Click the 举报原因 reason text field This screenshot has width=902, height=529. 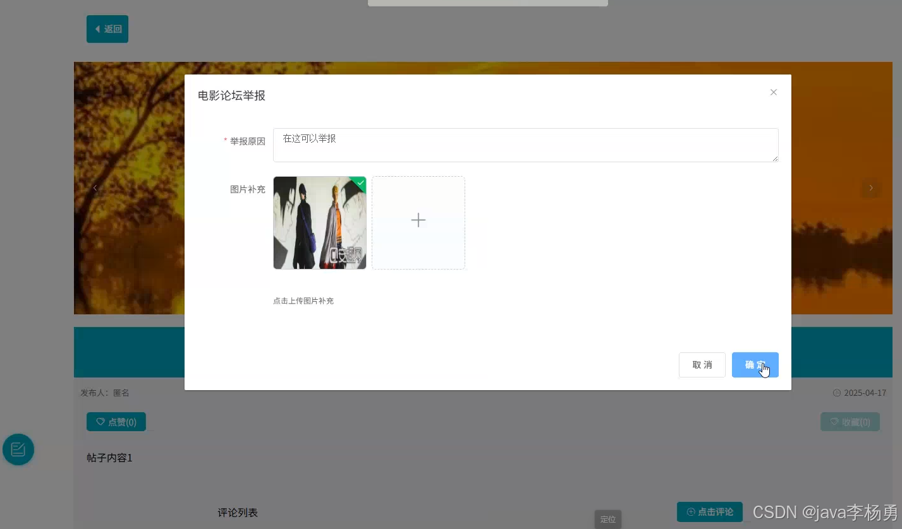pyautogui.click(x=526, y=145)
